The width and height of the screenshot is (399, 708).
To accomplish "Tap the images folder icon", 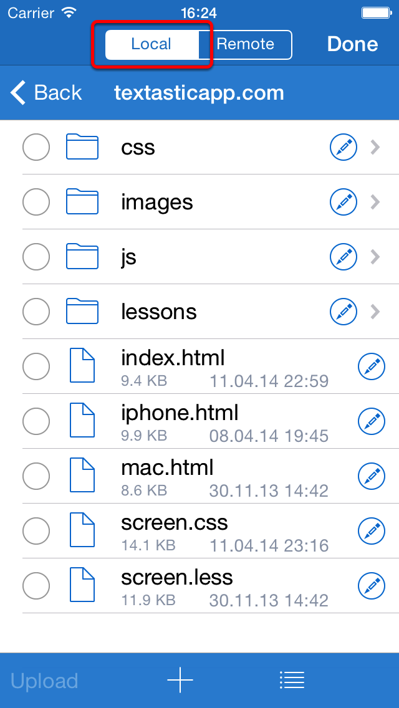I will point(82,202).
